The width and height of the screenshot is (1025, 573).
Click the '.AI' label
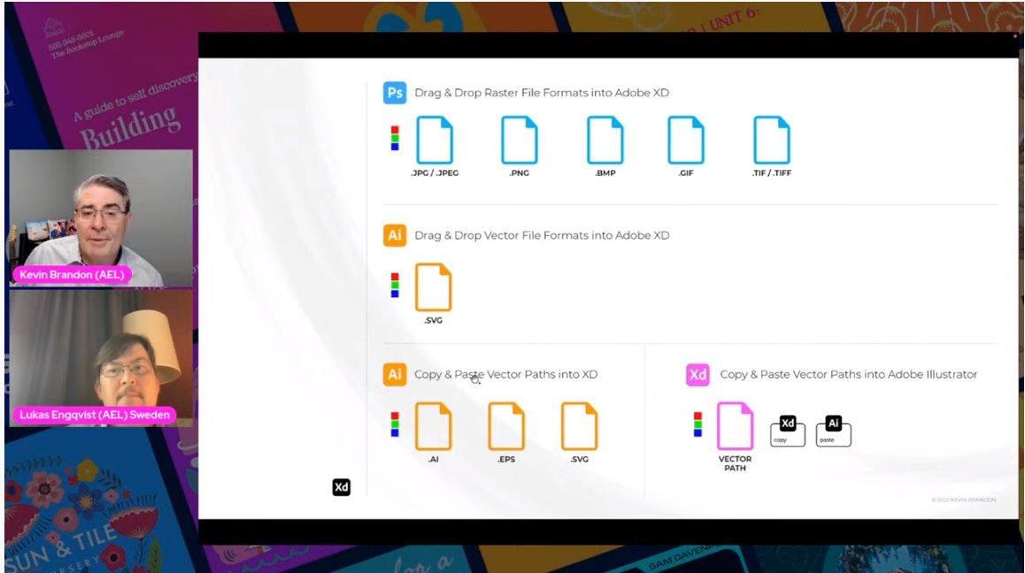click(x=434, y=459)
